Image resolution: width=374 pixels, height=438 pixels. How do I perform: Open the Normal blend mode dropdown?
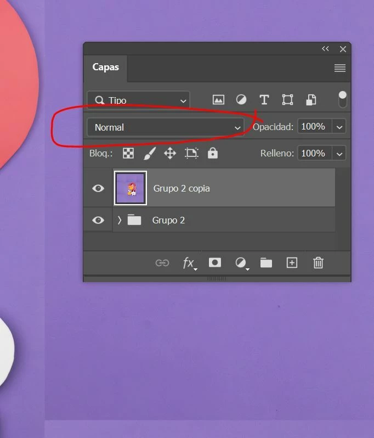click(166, 127)
